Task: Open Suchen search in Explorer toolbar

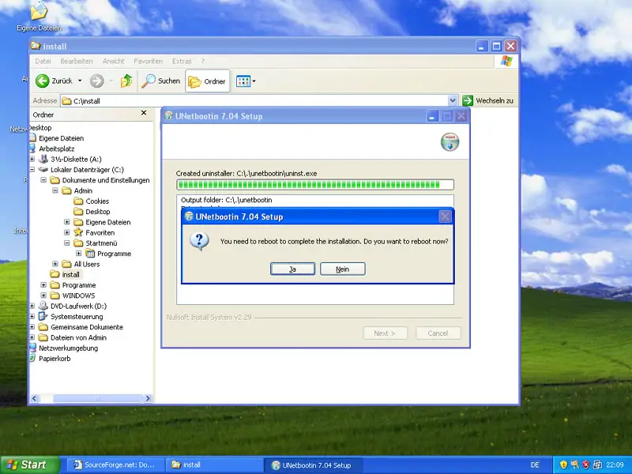Action: pos(160,81)
